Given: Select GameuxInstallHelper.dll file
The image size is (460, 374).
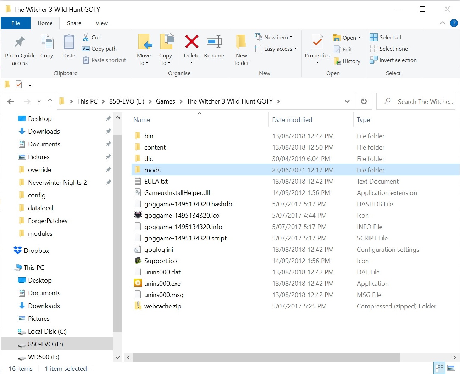Looking at the screenshot, I should [177, 192].
